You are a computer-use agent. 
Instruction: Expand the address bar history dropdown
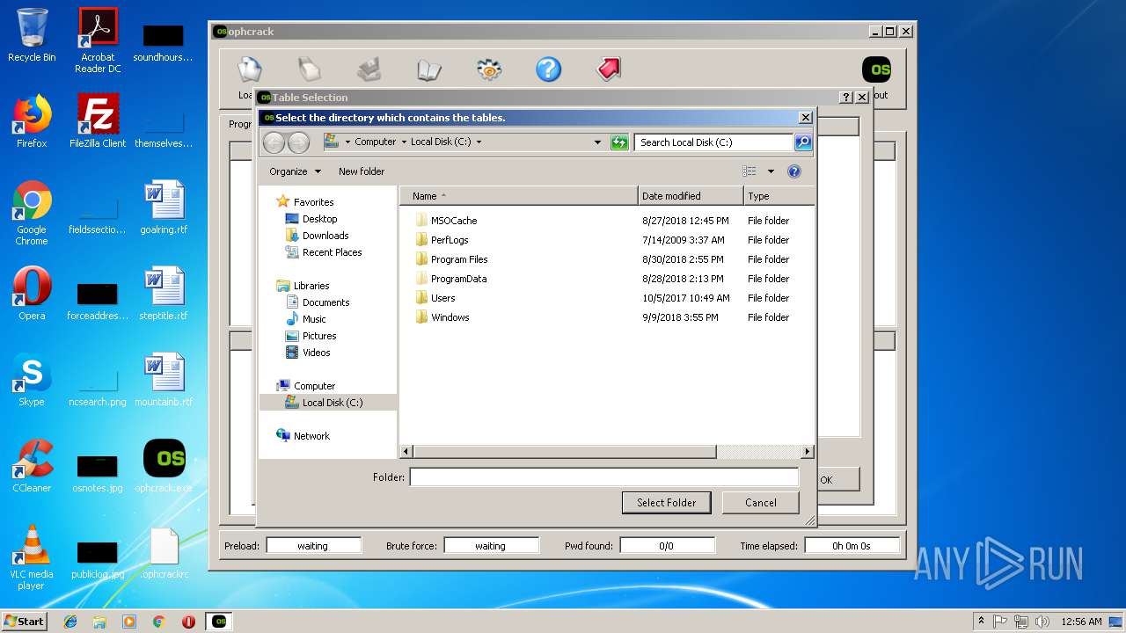[598, 142]
